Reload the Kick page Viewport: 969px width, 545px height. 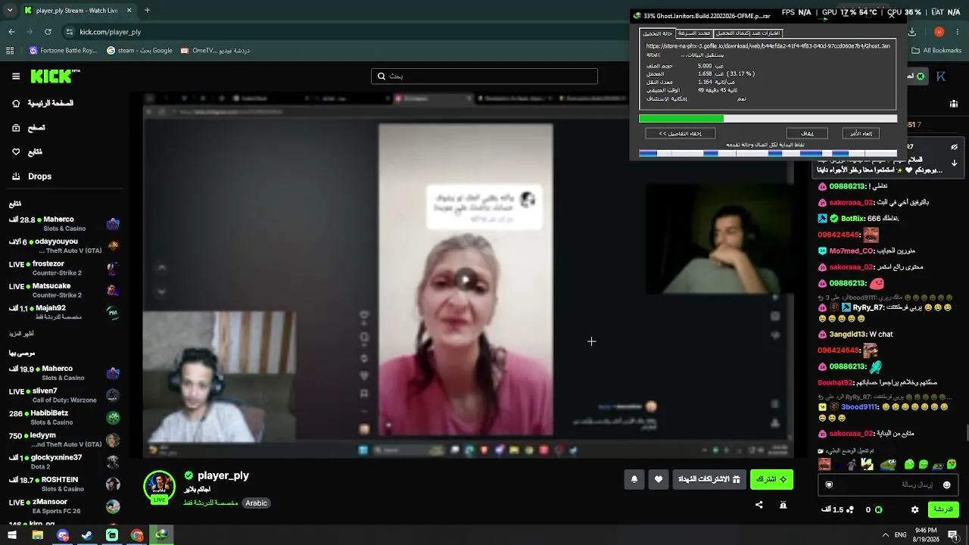coord(48,32)
